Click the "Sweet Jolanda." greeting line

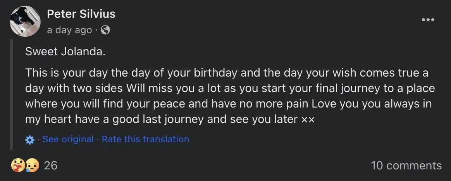click(65, 52)
